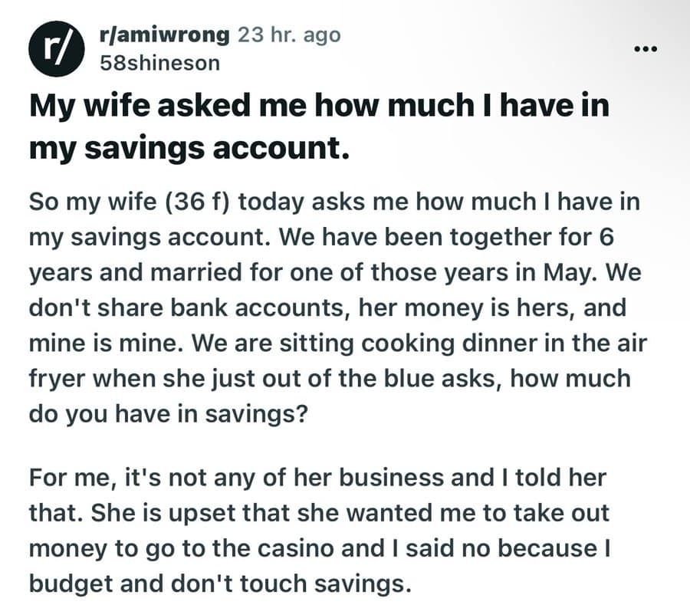690x615 pixels.
Task: Click 'together for 6' in the post body
Action: pos(531,237)
